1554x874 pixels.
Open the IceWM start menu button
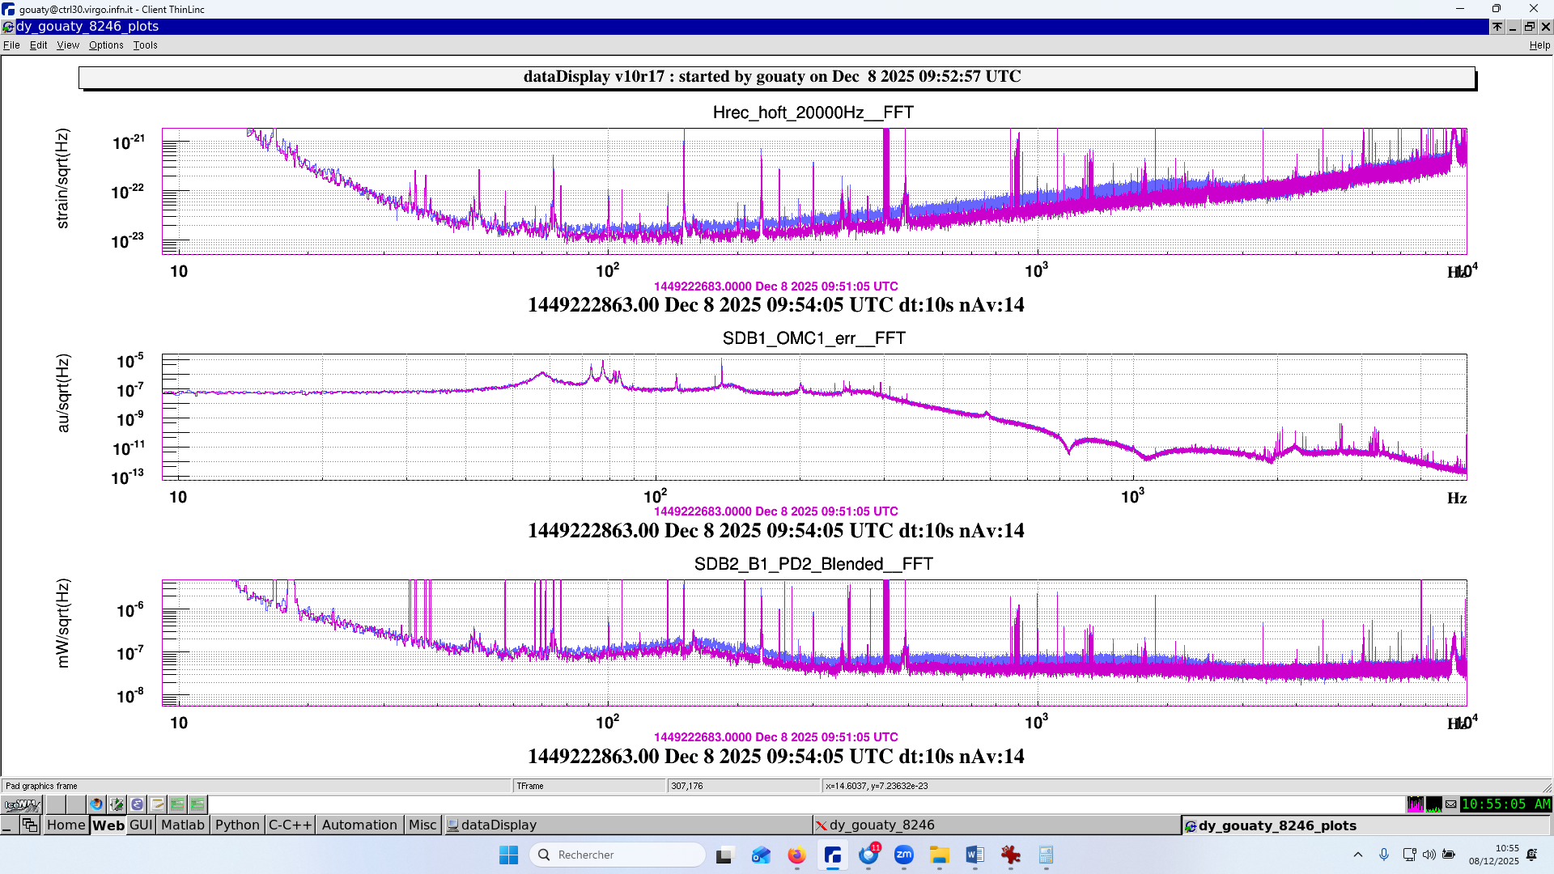pos(22,804)
